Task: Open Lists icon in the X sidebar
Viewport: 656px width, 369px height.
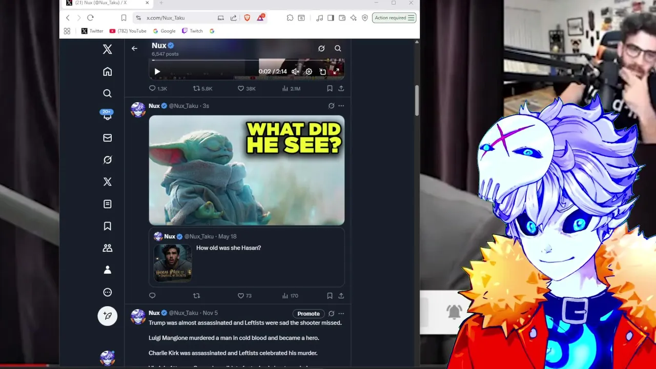Action: click(x=107, y=204)
